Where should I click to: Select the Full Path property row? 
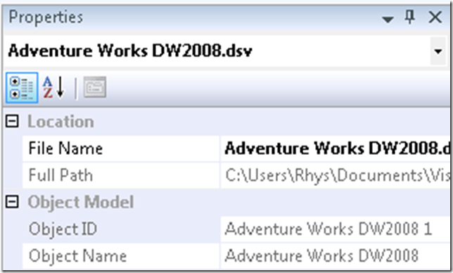[x=236, y=175]
